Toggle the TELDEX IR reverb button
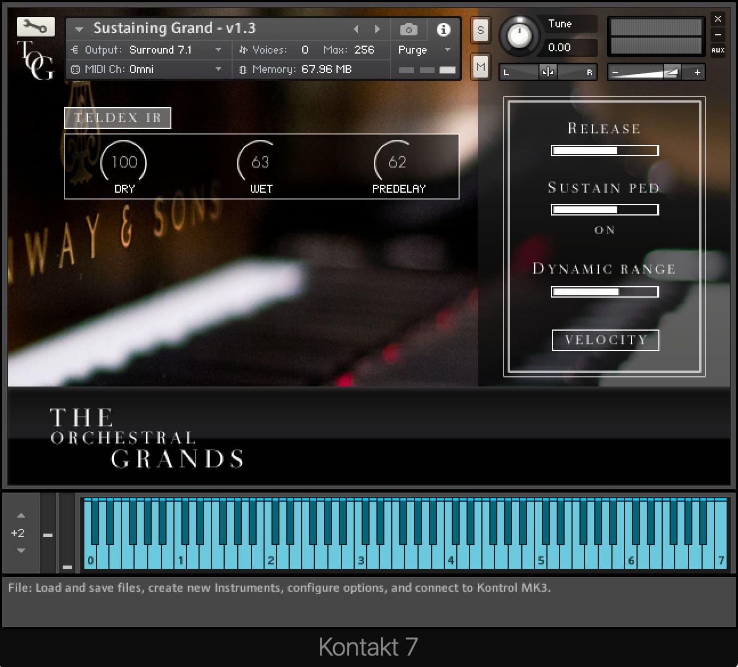The image size is (738, 667). pyautogui.click(x=117, y=118)
